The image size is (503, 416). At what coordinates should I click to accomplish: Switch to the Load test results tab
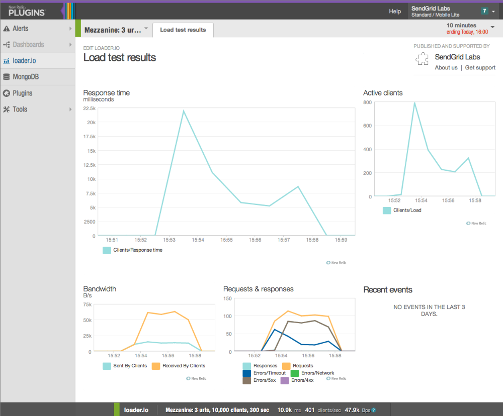183,30
